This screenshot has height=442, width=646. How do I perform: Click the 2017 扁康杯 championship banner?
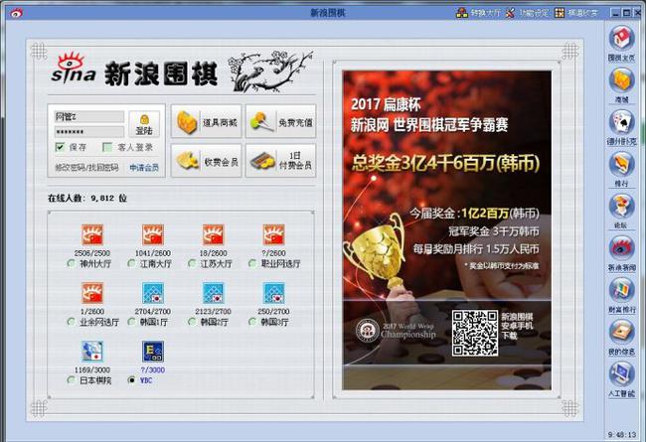tap(446, 230)
